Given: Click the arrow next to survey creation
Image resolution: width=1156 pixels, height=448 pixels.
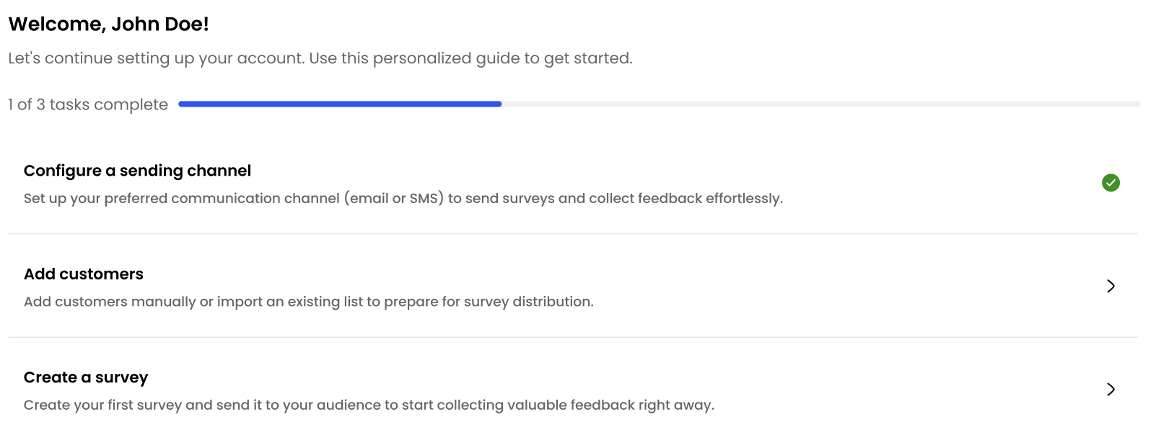Looking at the screenshot, I should point(1111,390).
